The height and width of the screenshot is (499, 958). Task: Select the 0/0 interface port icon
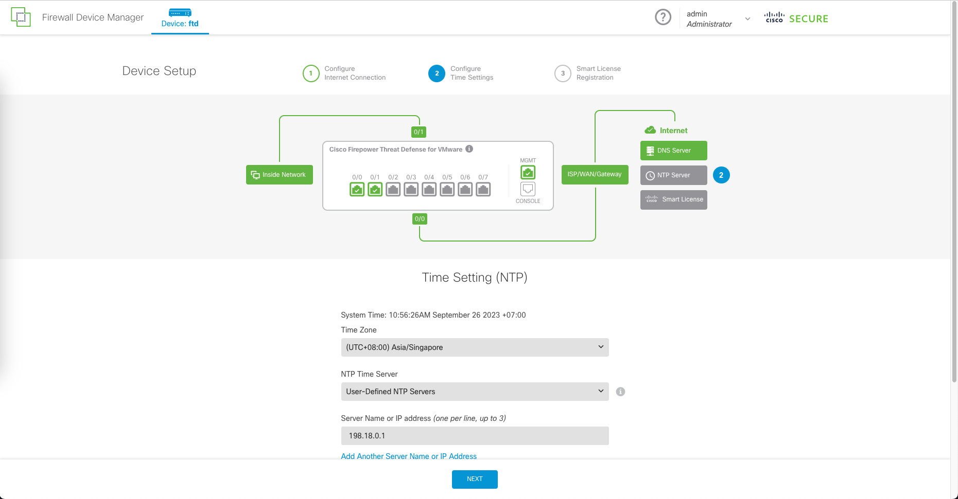[357, 190]
